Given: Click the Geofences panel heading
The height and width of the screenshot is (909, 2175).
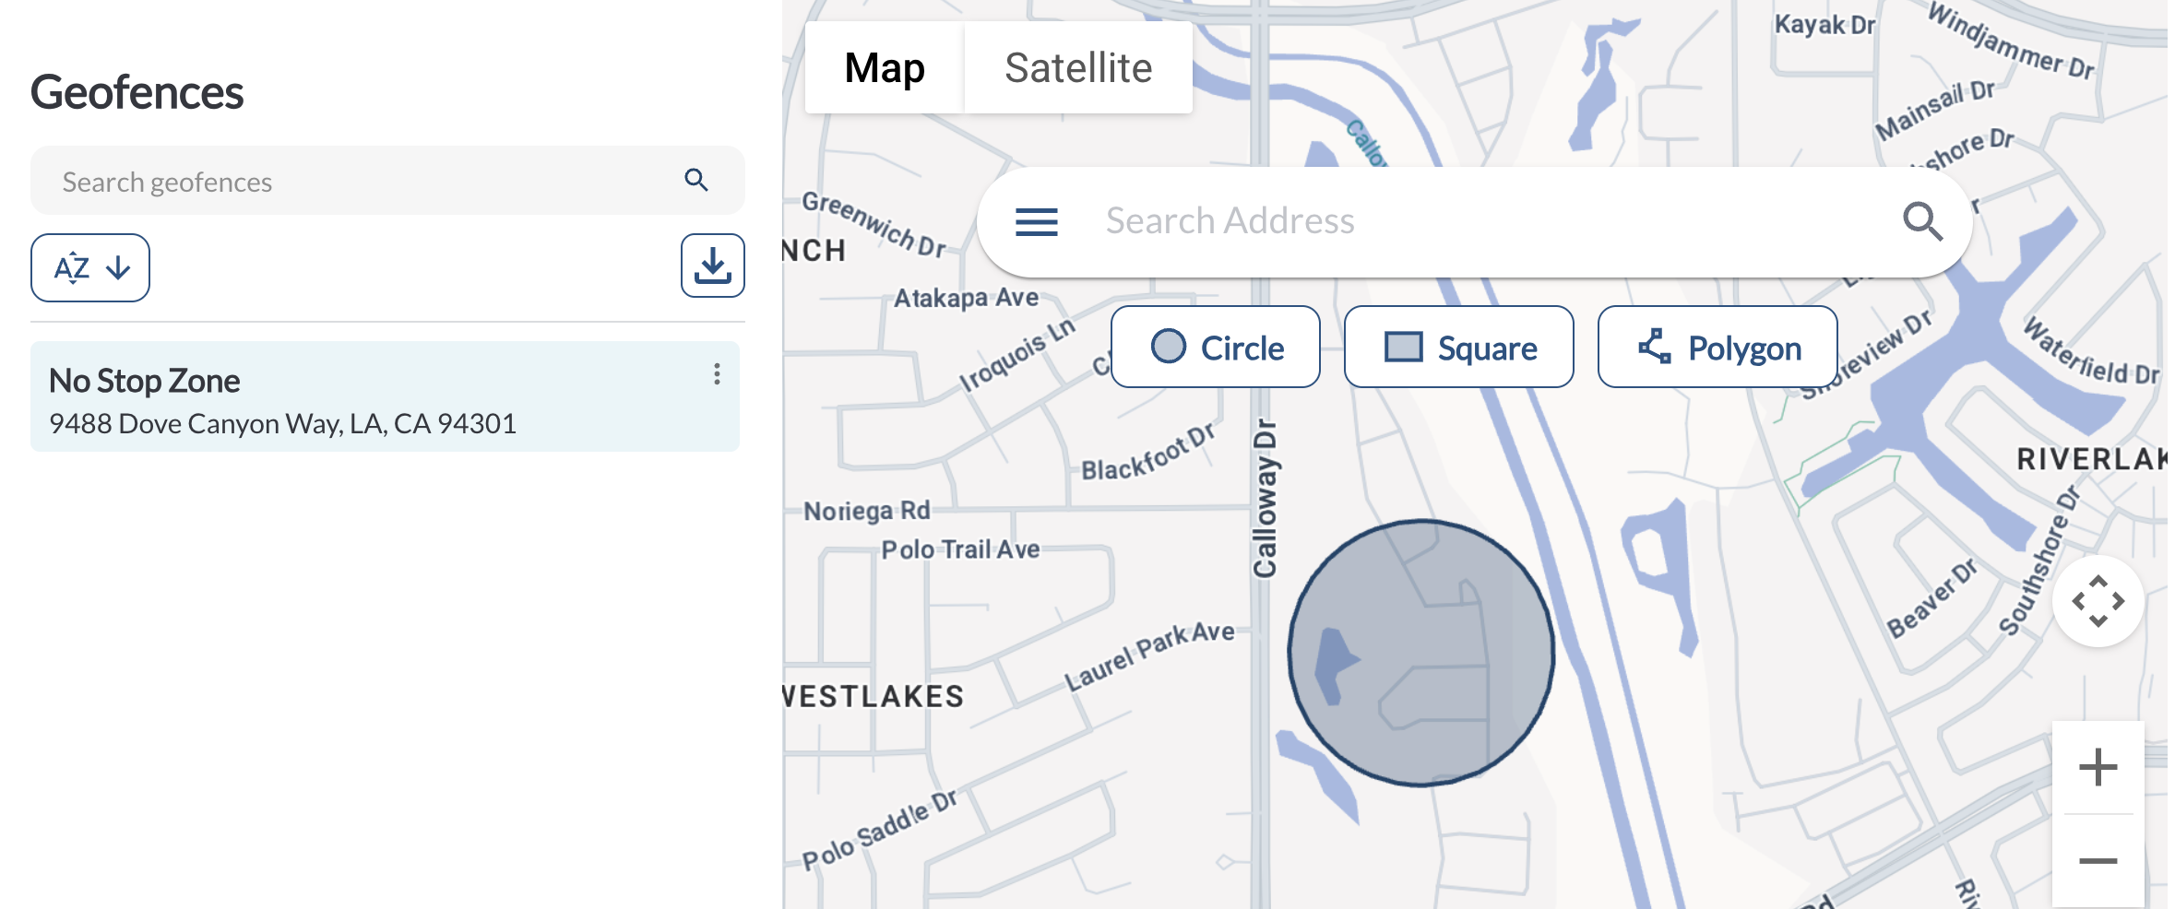Looking at the screenshot, I should click(x=137, y=93).
